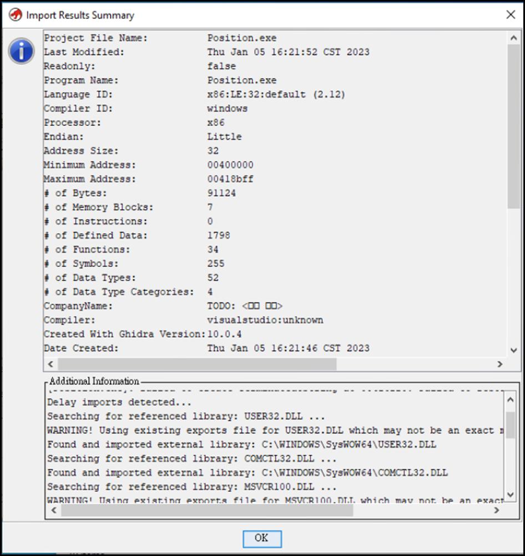The image size is (525, 556).
Task: Click the USER32.DLL warning line
Action: [x=275, y=431]
